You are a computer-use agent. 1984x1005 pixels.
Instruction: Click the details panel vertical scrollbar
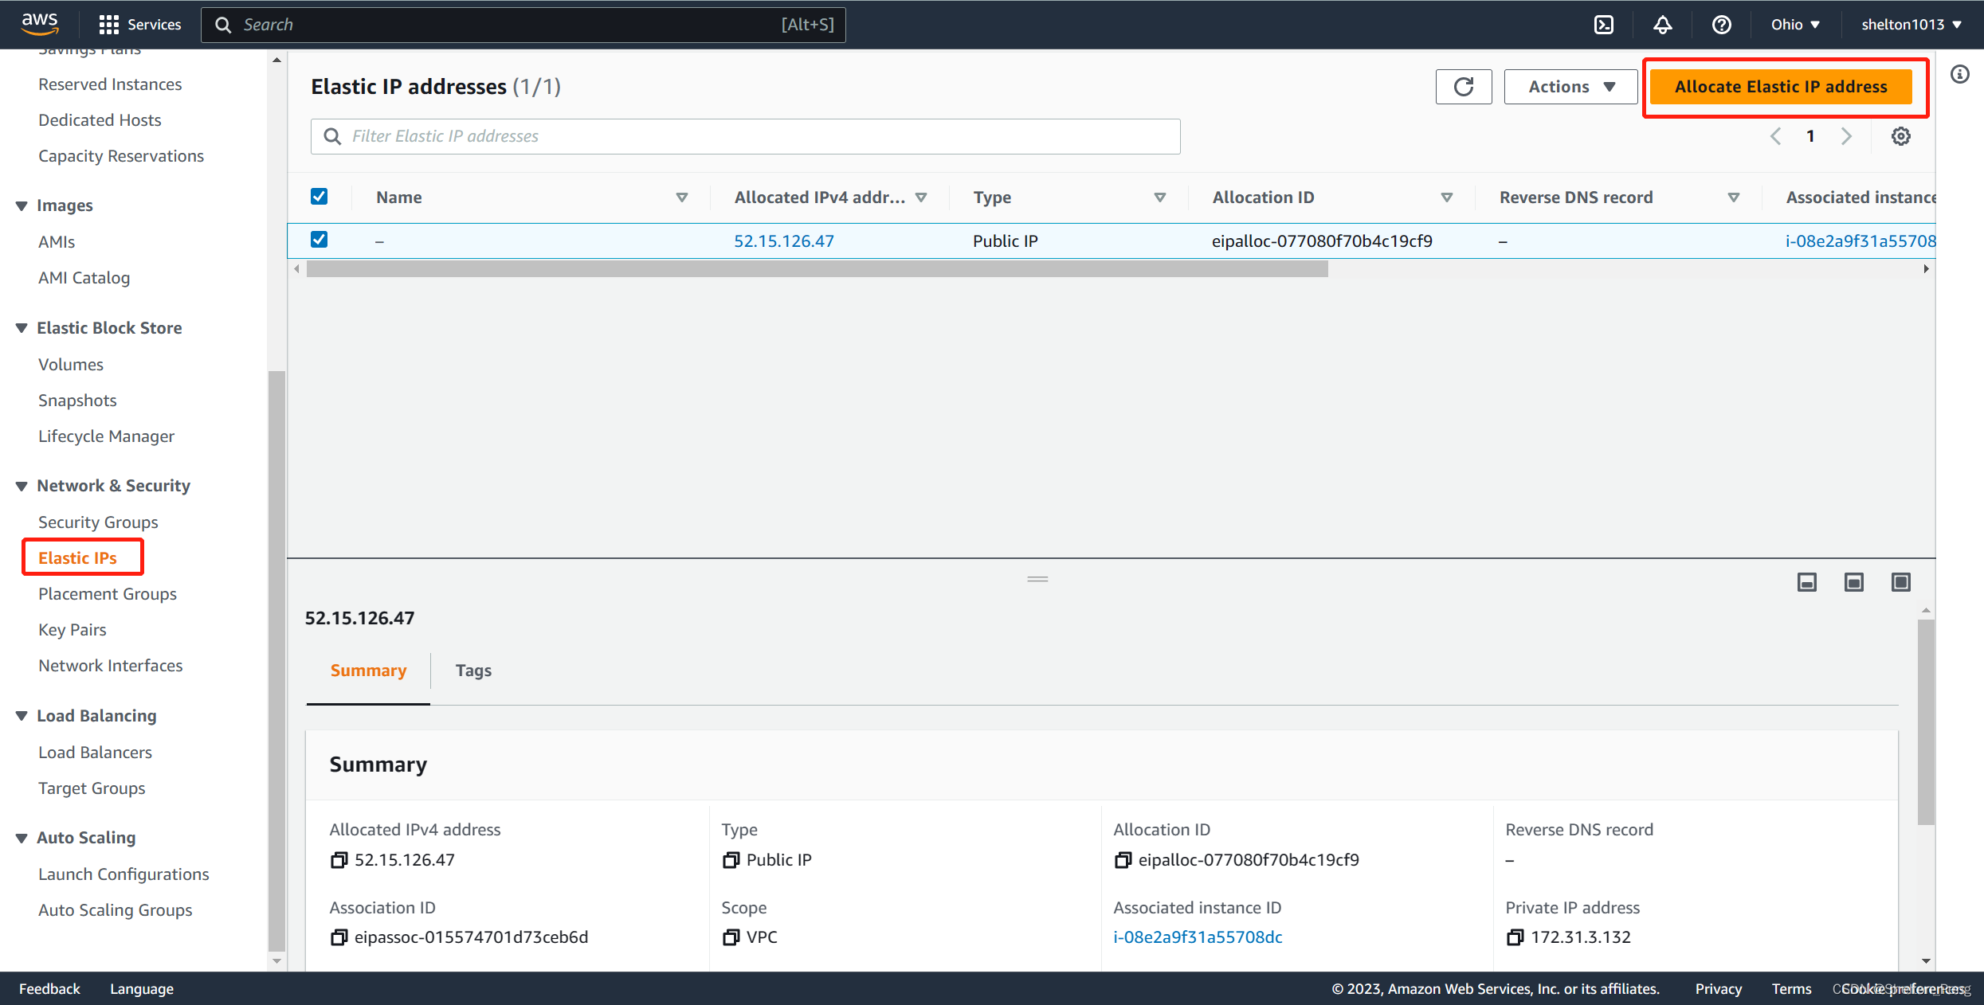(1926, 721)
